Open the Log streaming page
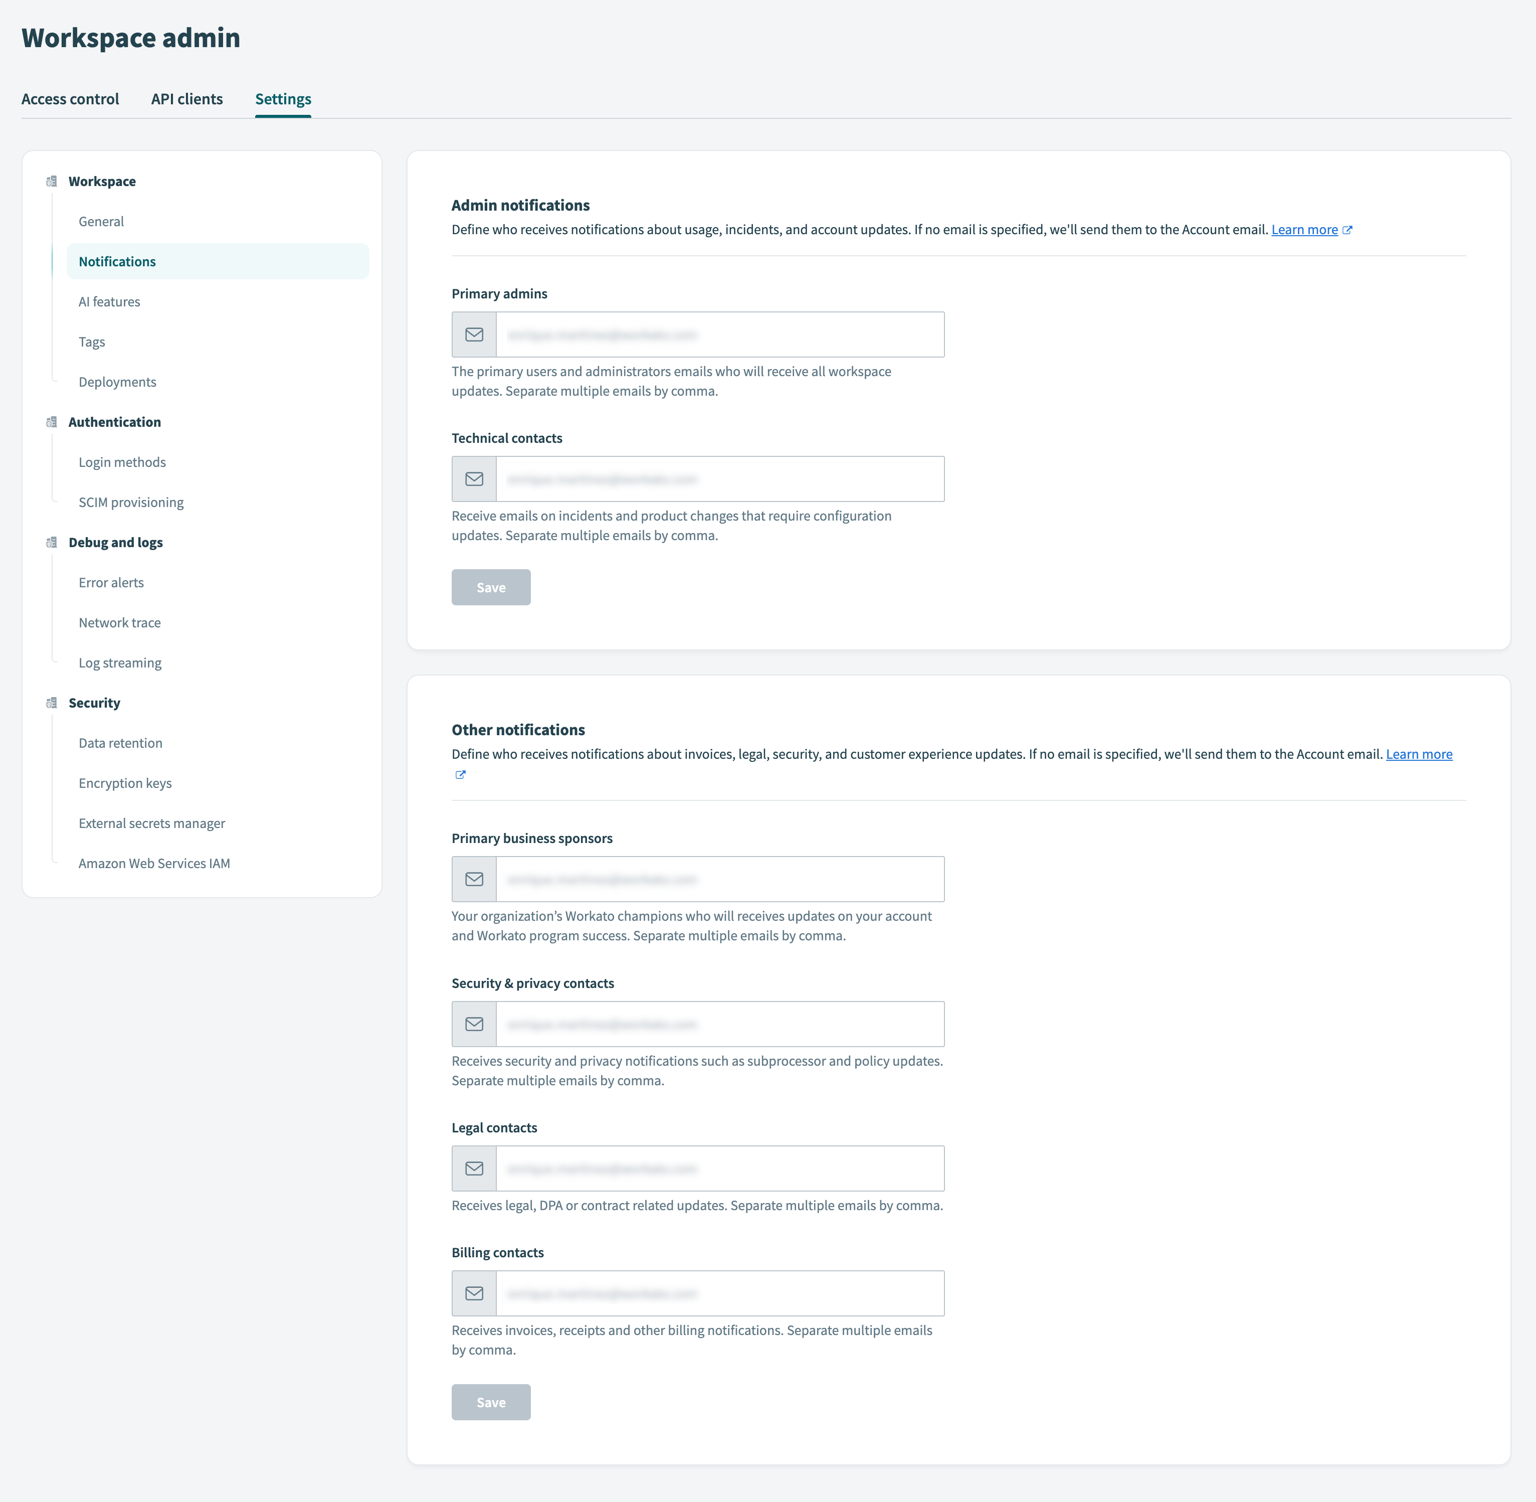The image size is (1536, 1502). pyautogui.click(x=119, y=662)
